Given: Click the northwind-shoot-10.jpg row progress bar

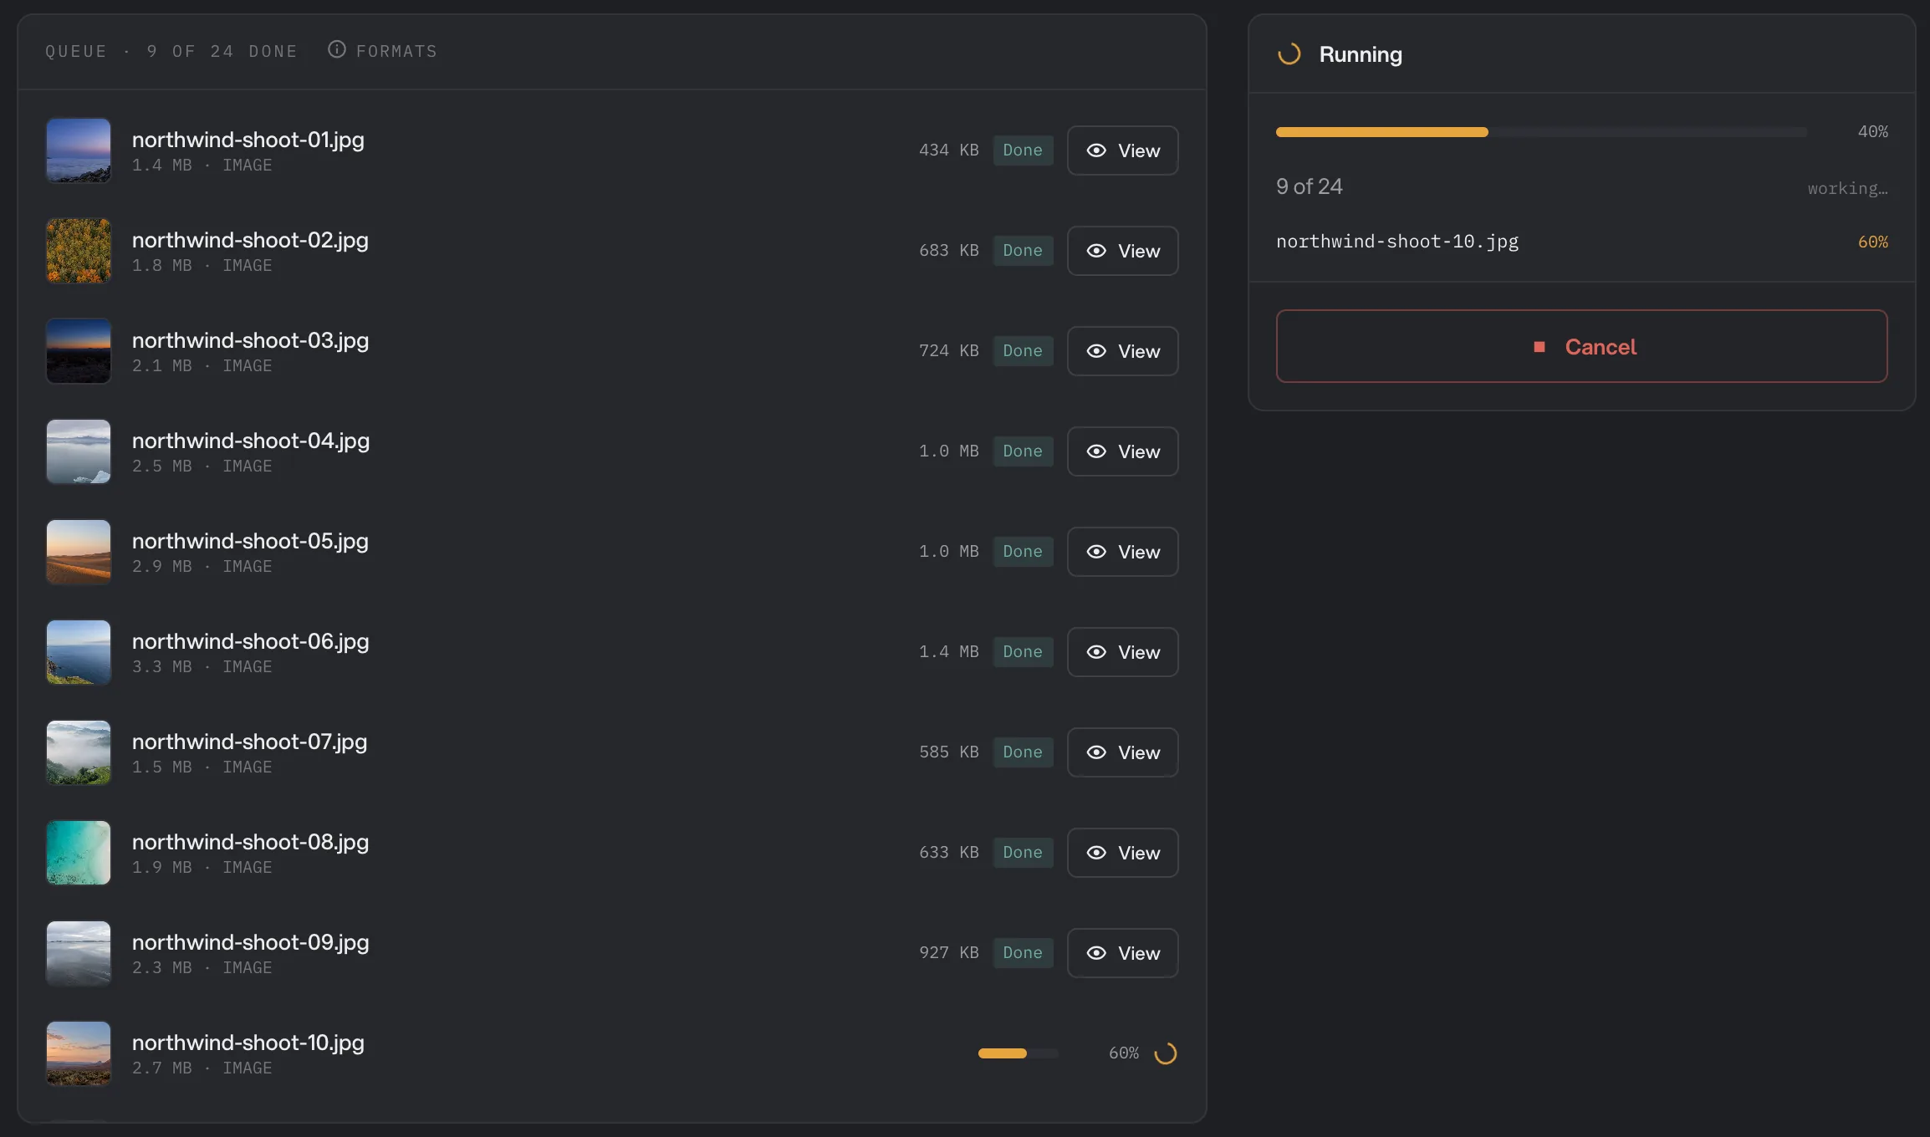Looking at the screenshot, I should pos(1019,1053).
